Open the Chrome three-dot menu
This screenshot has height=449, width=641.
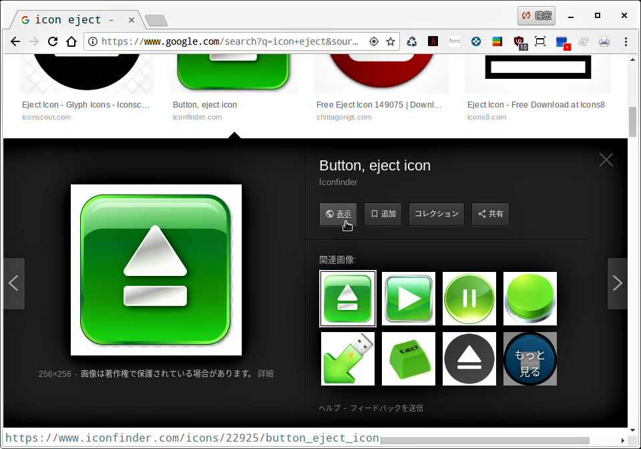tap(626, 41)
